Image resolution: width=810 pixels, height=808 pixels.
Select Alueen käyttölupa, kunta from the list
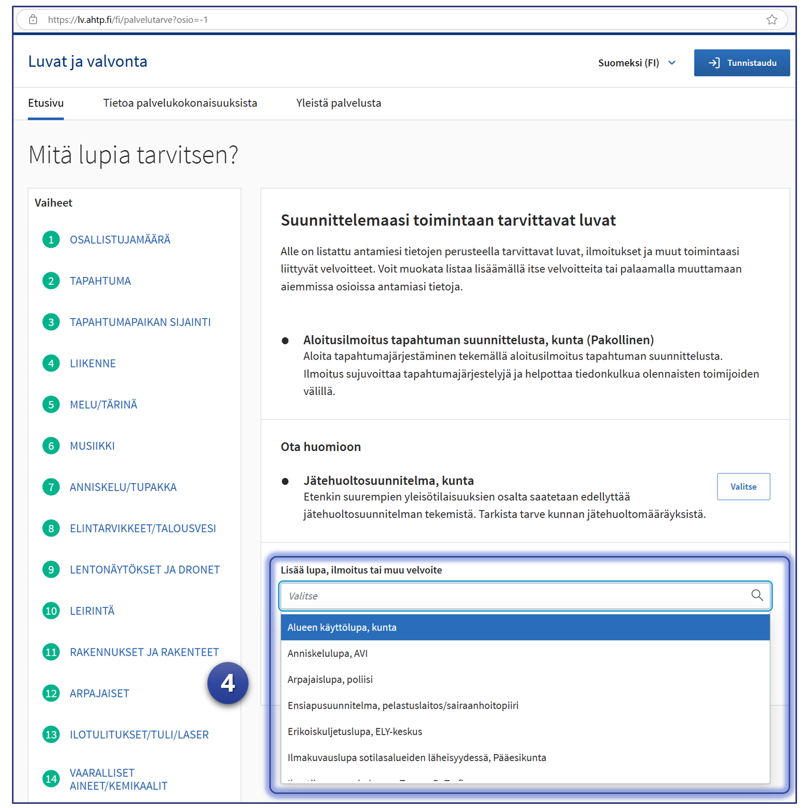(525, 627)
